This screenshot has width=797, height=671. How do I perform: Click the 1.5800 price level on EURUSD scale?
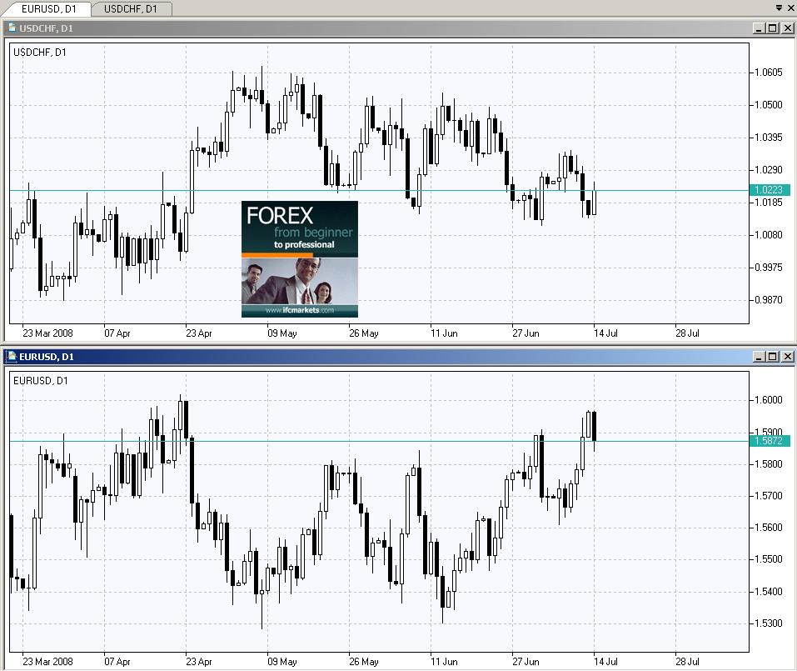pos(769,464)
